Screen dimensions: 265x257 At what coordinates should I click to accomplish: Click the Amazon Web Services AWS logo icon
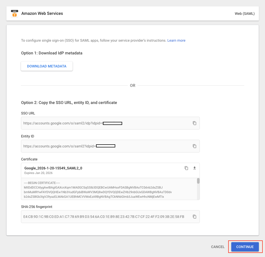(x=15, y=14)
